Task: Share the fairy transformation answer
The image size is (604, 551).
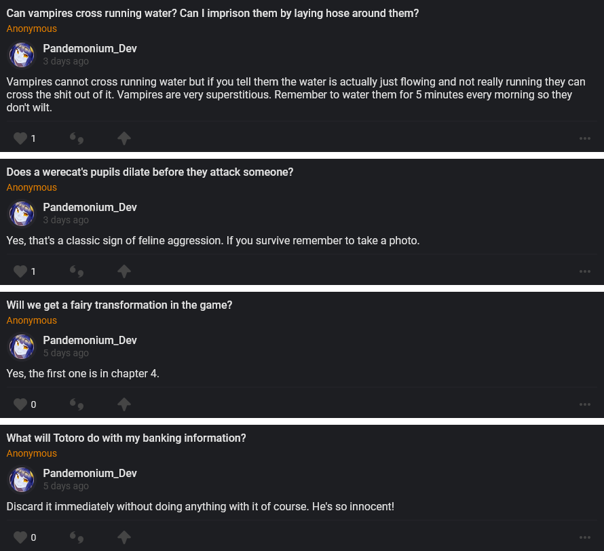Action: [x=124, y=404]
